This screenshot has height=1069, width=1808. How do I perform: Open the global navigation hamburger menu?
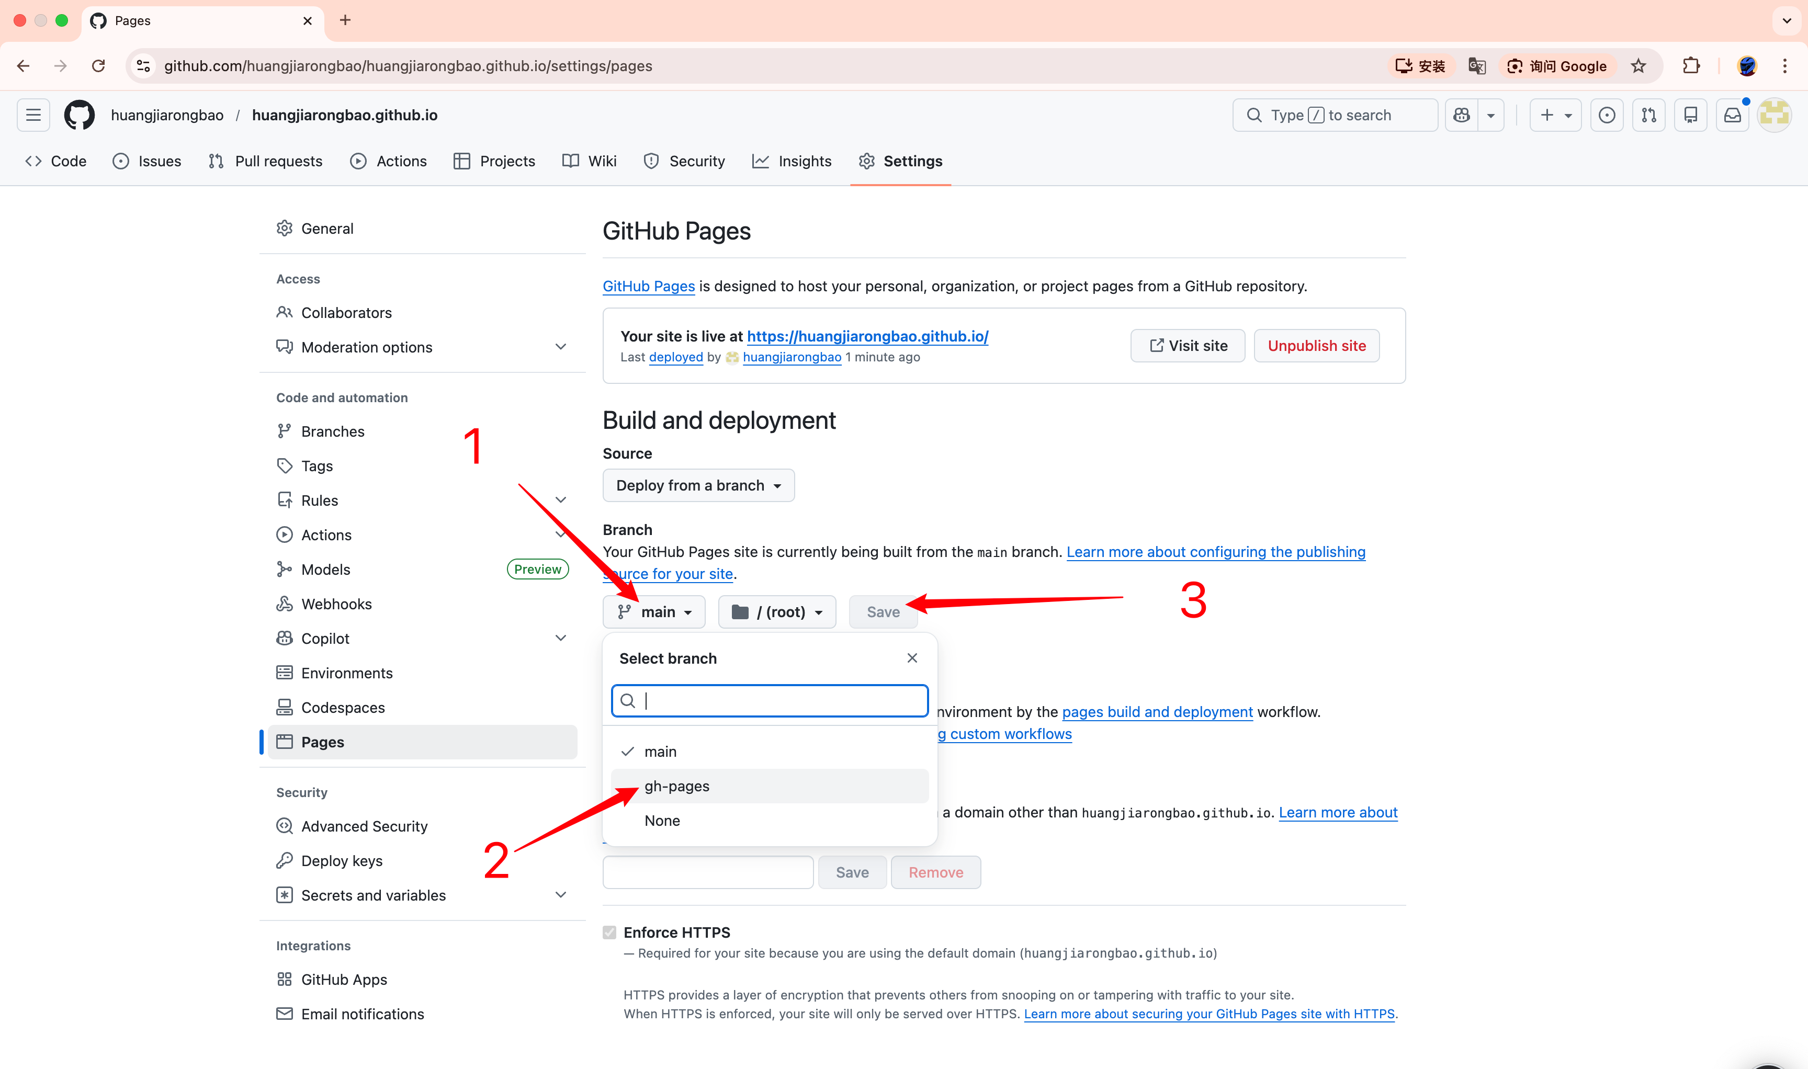pyautogui.click(x=33, y=115)
